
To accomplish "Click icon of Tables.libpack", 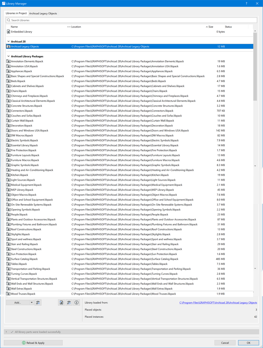I will 9,264.
